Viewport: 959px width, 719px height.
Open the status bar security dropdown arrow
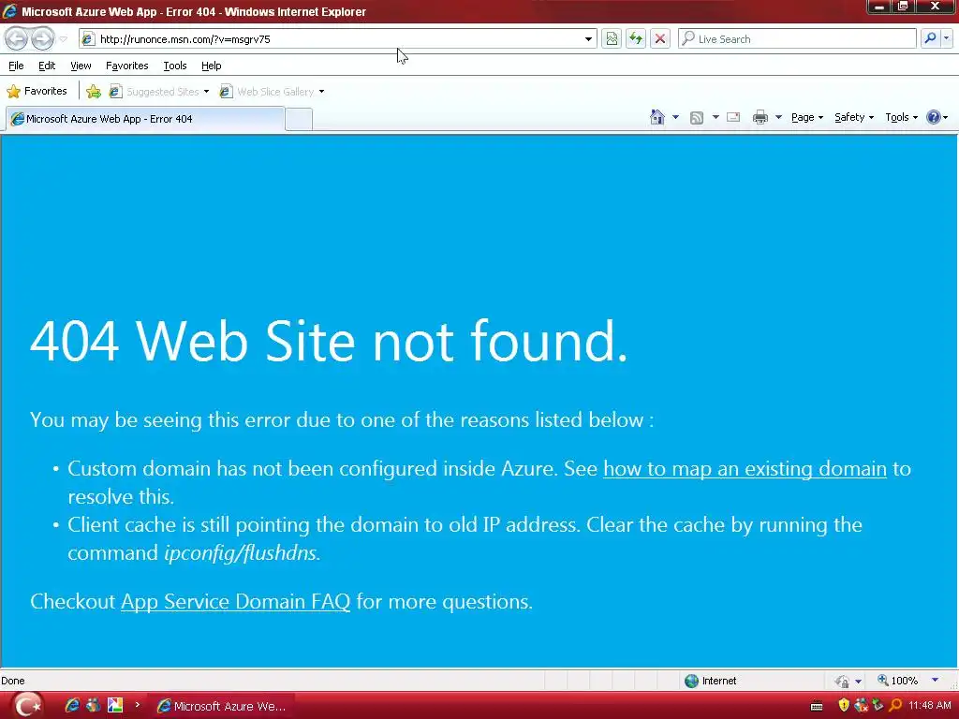click(x=858, y=682)
